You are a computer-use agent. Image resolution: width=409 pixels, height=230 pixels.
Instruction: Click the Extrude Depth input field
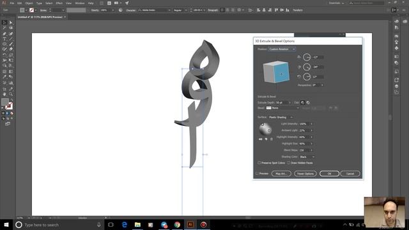click(x=282, y=102)
